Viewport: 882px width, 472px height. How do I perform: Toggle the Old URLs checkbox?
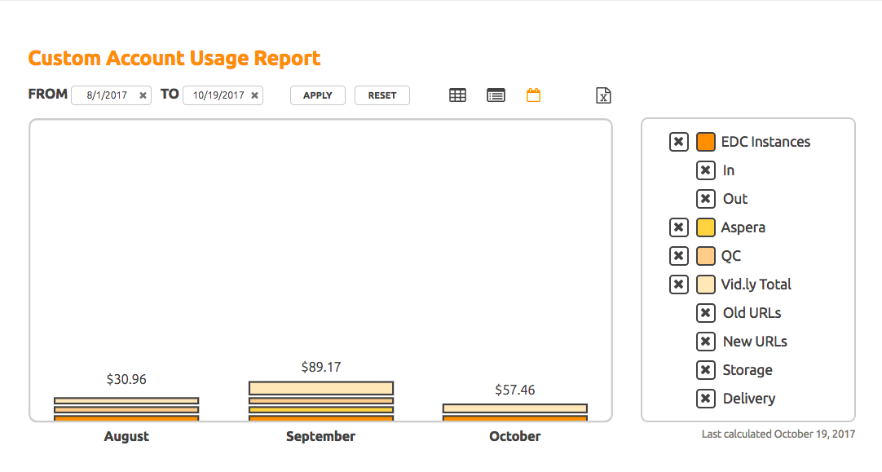(706, 313)
